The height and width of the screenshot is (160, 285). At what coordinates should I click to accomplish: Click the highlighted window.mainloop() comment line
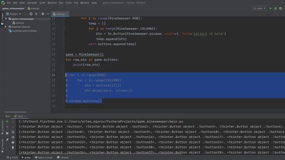click(x=84, y=101)
